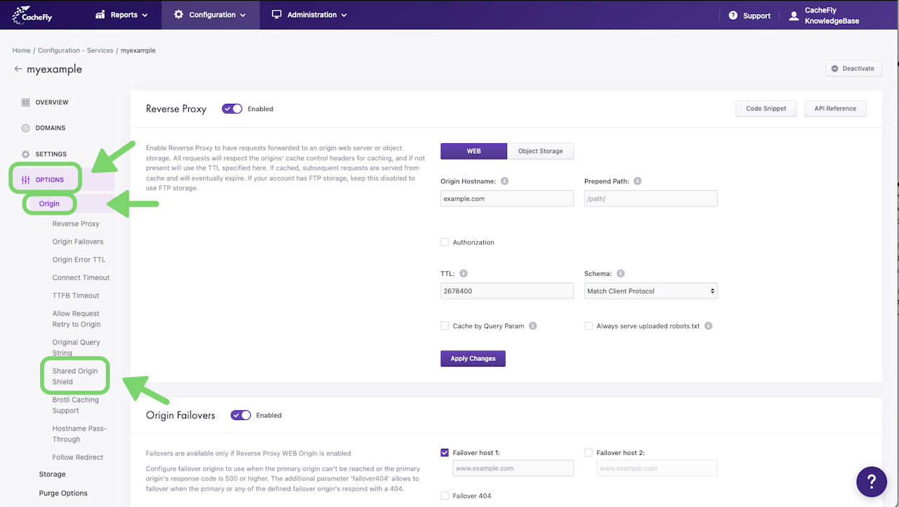This screenshot has width=899, height=507.
Task: Click Cache by Query Param info icon
Action: click(533, 326)
